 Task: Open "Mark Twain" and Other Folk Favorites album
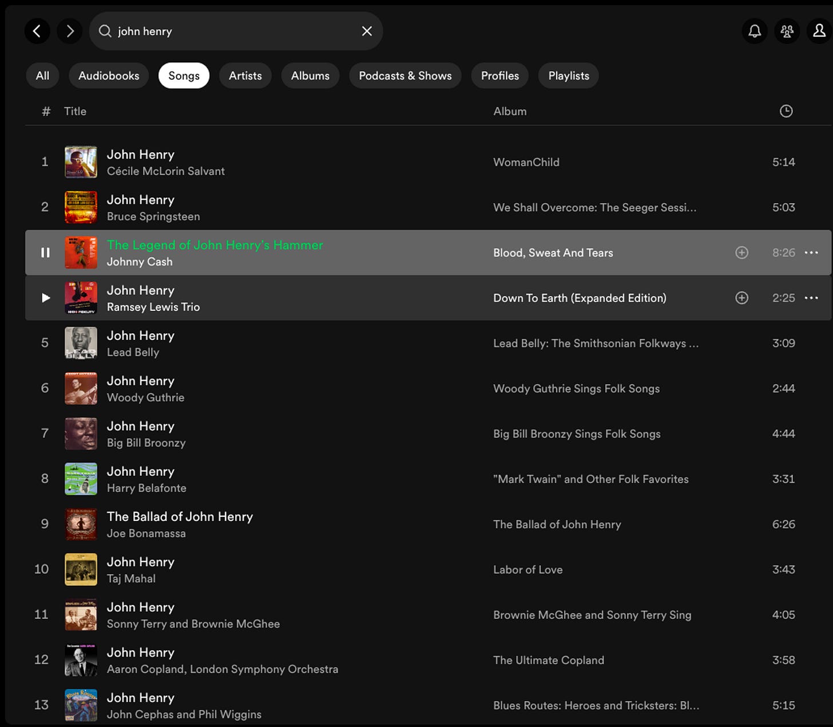591,479
